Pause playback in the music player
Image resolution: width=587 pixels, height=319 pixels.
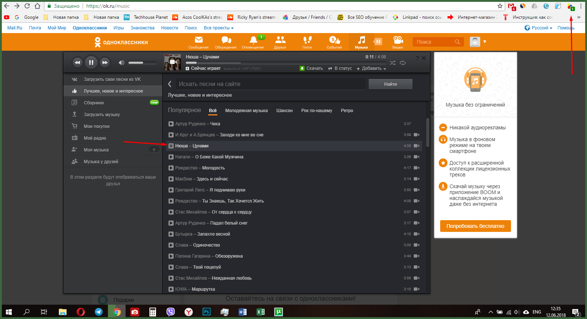91,62
